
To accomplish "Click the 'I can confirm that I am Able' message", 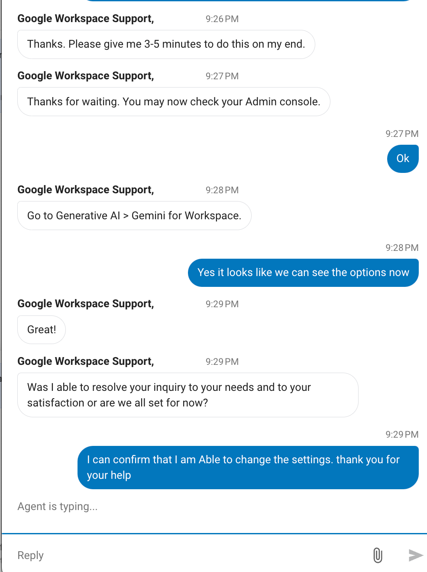I will [x=248, y=468].
